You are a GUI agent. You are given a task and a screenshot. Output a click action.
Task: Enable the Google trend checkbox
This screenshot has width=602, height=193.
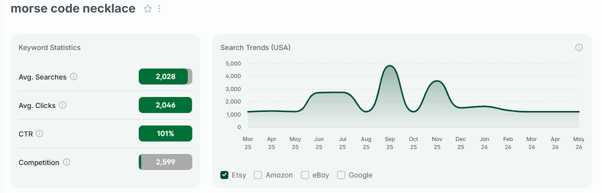pos(341,175)
